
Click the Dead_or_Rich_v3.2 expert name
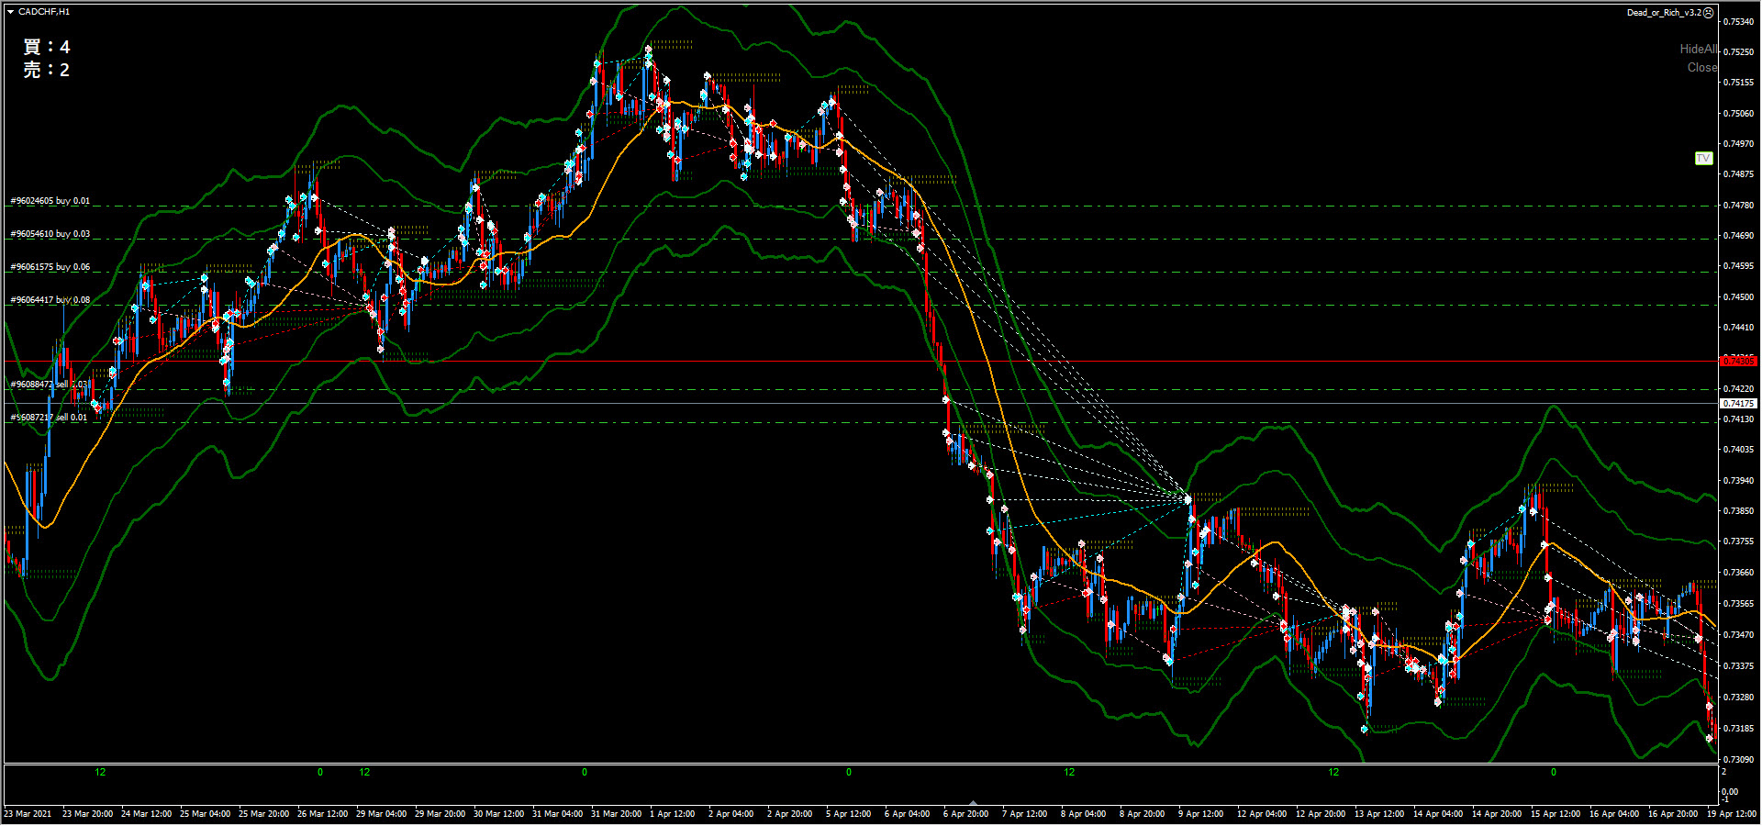coord(1664,13)
